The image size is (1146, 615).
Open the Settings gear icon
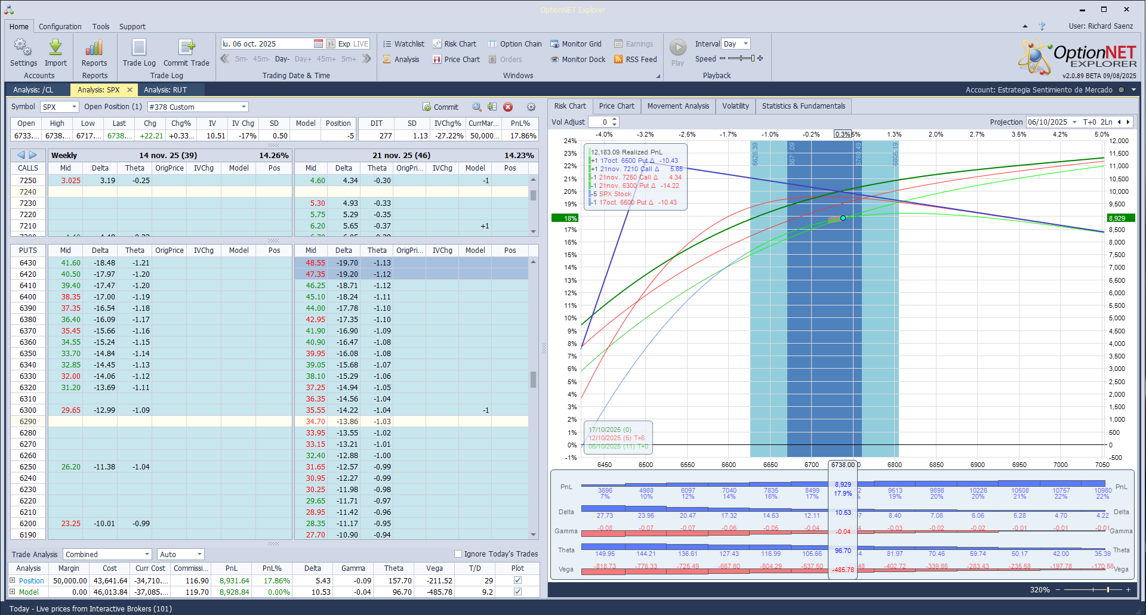[x=23, y=48]
